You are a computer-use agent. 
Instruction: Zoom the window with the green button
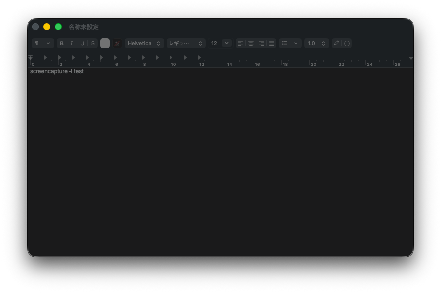[58, 27]
